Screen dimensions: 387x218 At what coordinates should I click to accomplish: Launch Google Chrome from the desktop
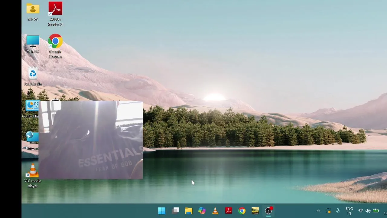pyautogui.click(x=55, y=46)
